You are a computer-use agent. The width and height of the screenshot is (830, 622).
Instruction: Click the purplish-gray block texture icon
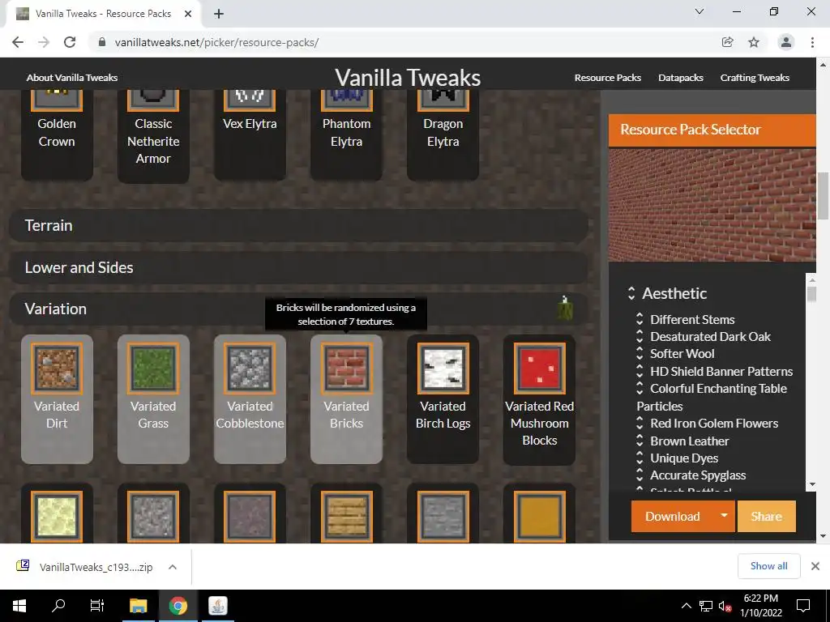[x=250, y=516]
